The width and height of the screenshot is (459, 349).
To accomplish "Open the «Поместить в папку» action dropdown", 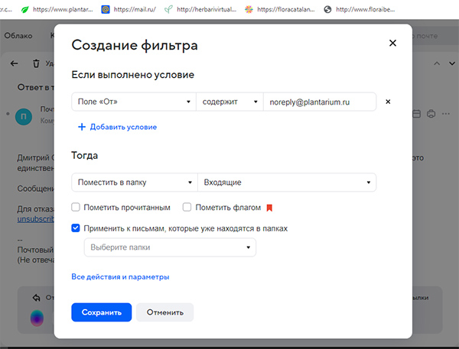I will click(x=133, y=183).
